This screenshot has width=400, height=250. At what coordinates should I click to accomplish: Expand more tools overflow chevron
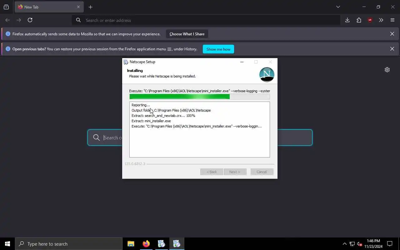pos(381,20)
